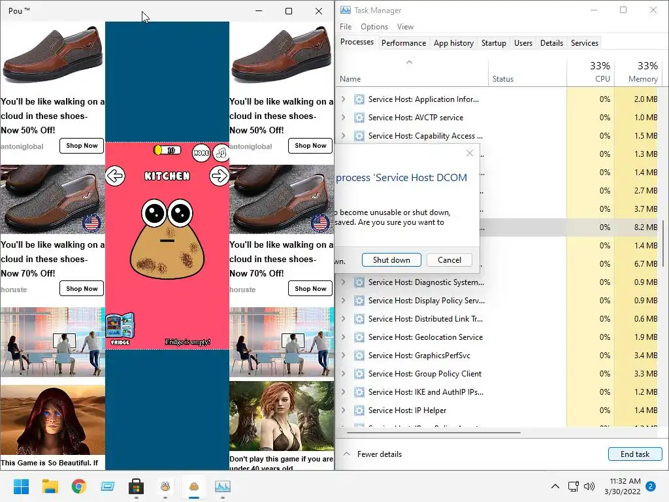This screenshot has width=669, height=502.
Task: Confirm with the Shut down button
Action: (x=391, y=260)
